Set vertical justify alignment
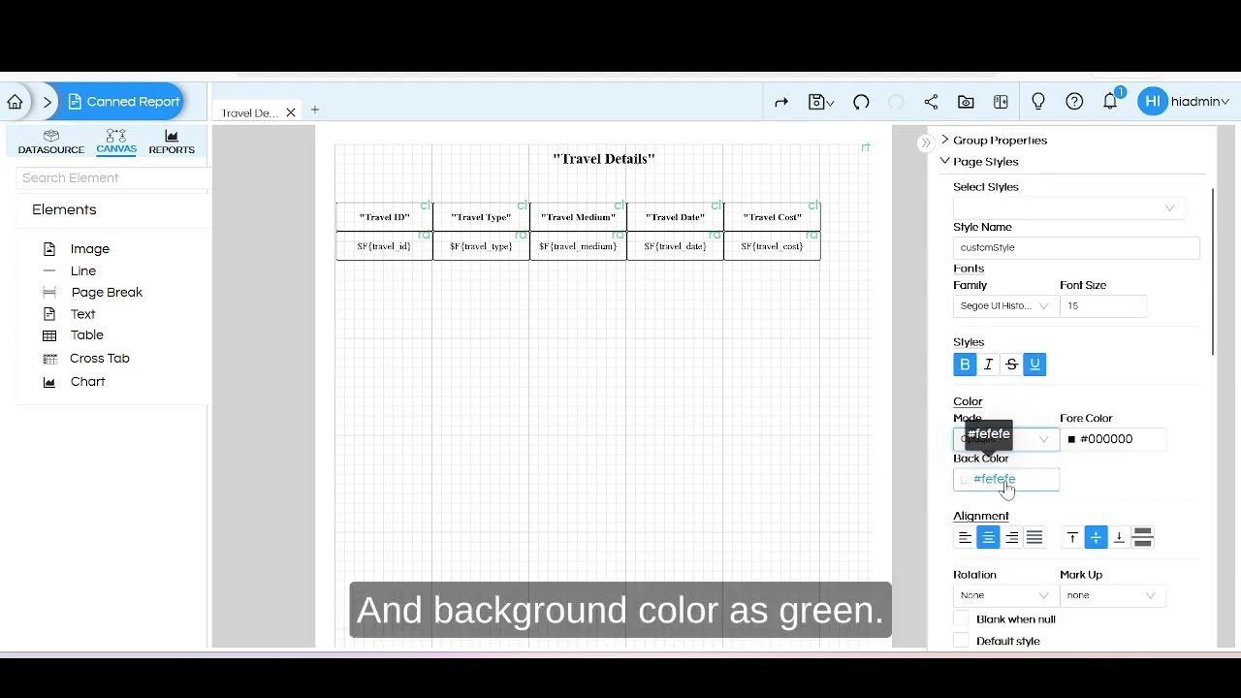The image size is (1241, 698). (1142, 537)
